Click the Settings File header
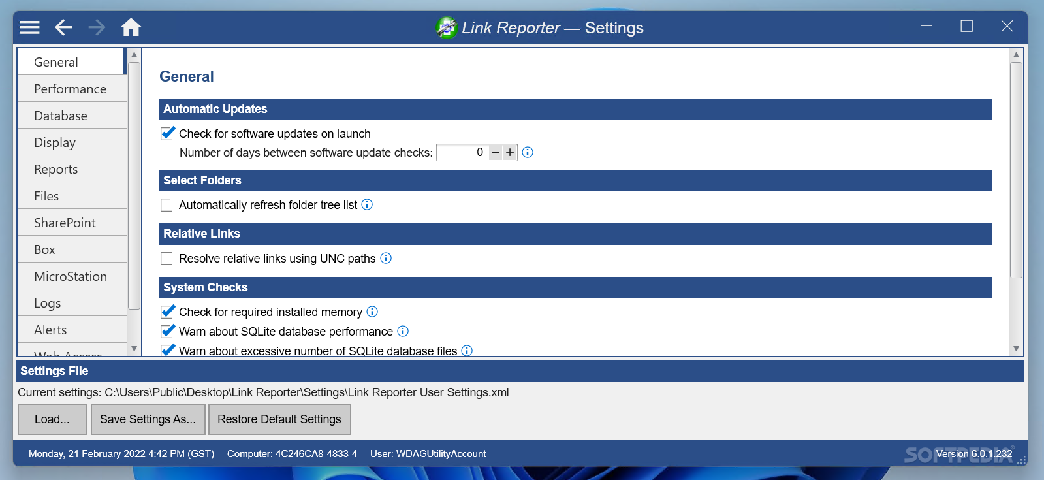This screenshot has height=480, width=1044. (520, 371)
